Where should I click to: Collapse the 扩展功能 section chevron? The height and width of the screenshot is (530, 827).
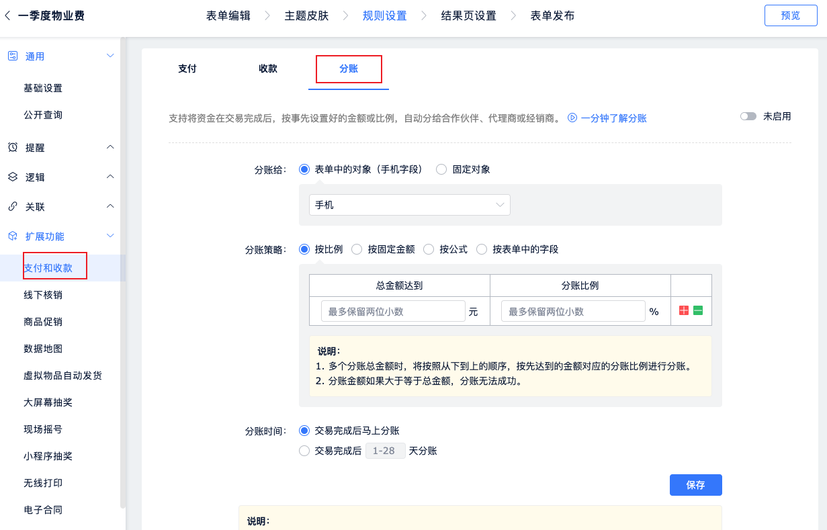coord(111,236)
